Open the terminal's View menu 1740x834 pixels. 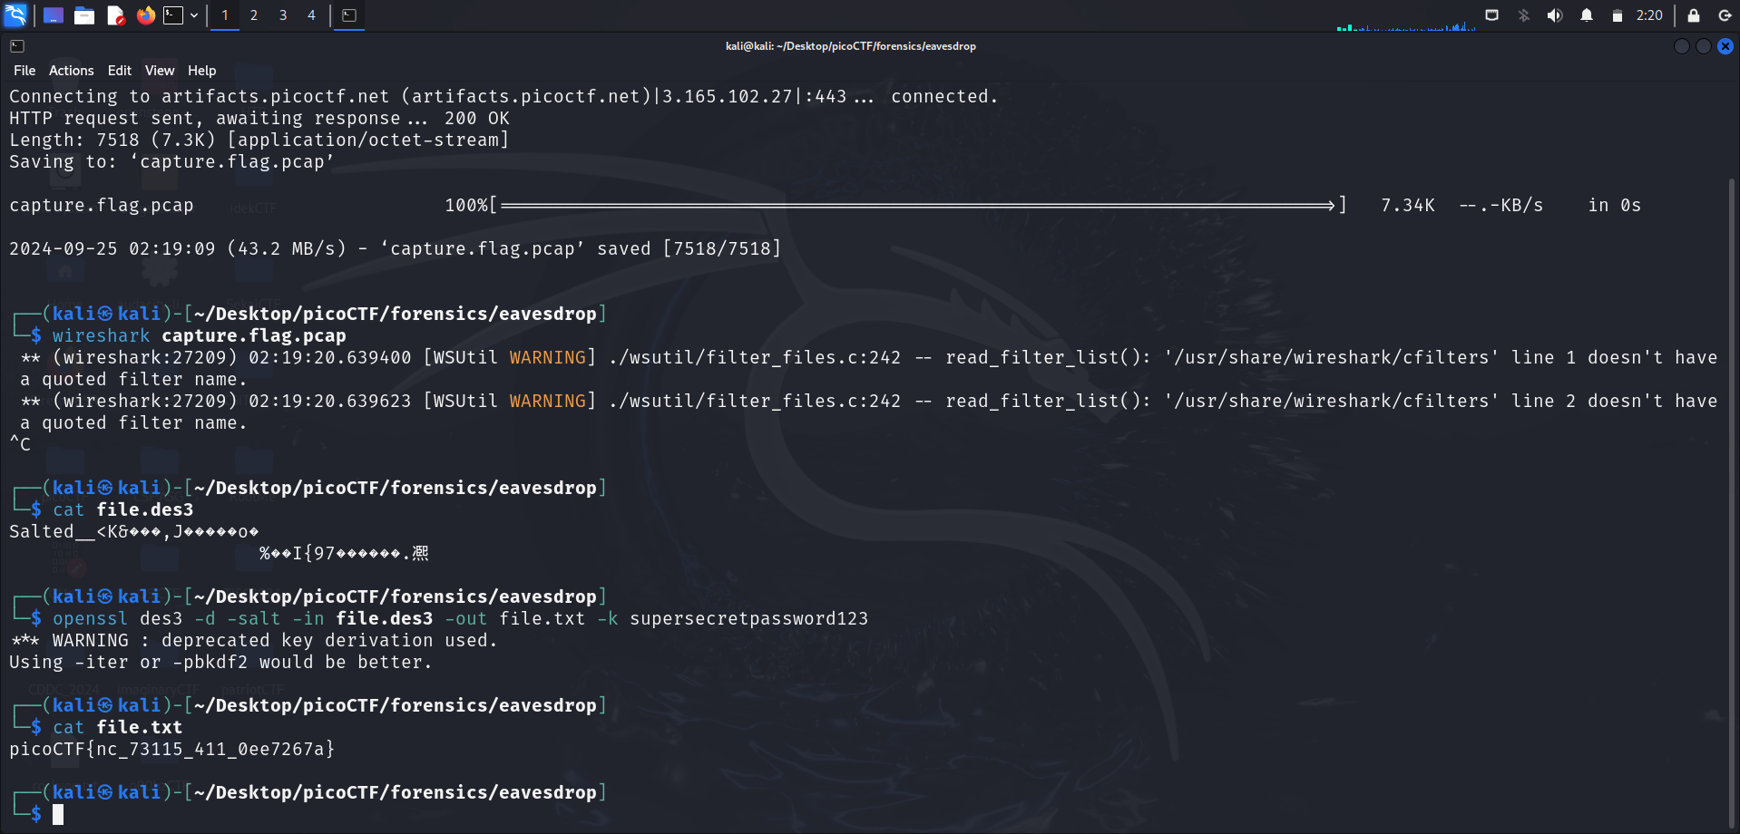pyautogui.click(x=159, y=71)
